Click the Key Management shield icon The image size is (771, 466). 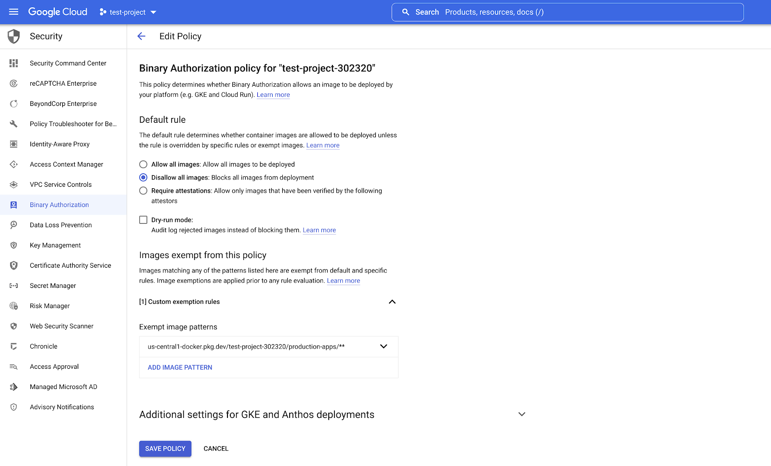13,245
